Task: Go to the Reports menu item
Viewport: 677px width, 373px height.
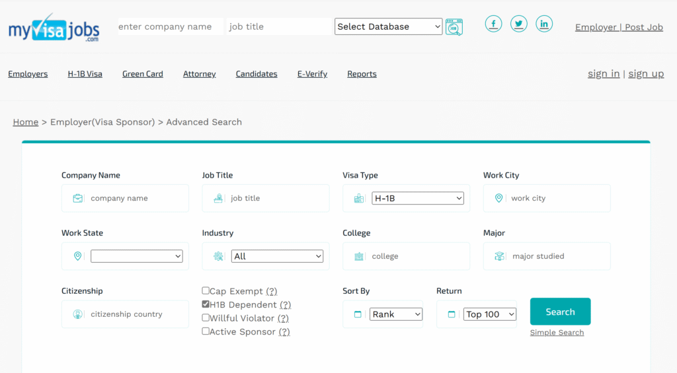Action: coord(362,74)
